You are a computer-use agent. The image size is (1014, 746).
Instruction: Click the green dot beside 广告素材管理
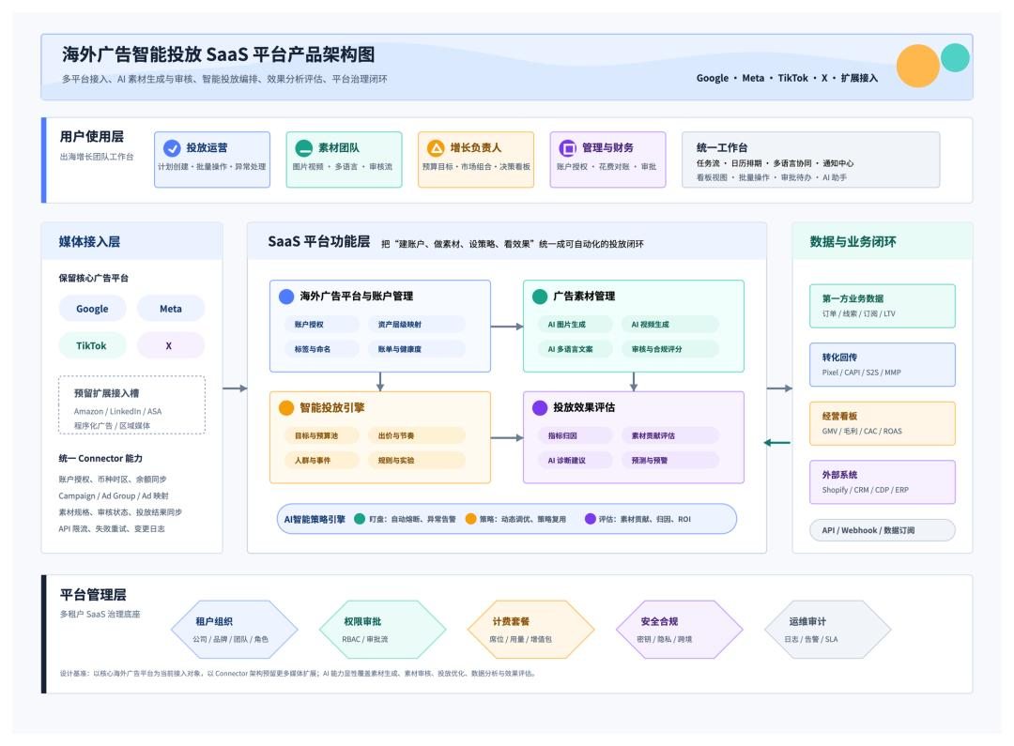point(539,297)
